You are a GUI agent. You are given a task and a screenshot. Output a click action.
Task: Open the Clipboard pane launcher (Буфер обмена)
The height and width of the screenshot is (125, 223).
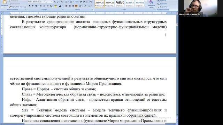[26, 10]
